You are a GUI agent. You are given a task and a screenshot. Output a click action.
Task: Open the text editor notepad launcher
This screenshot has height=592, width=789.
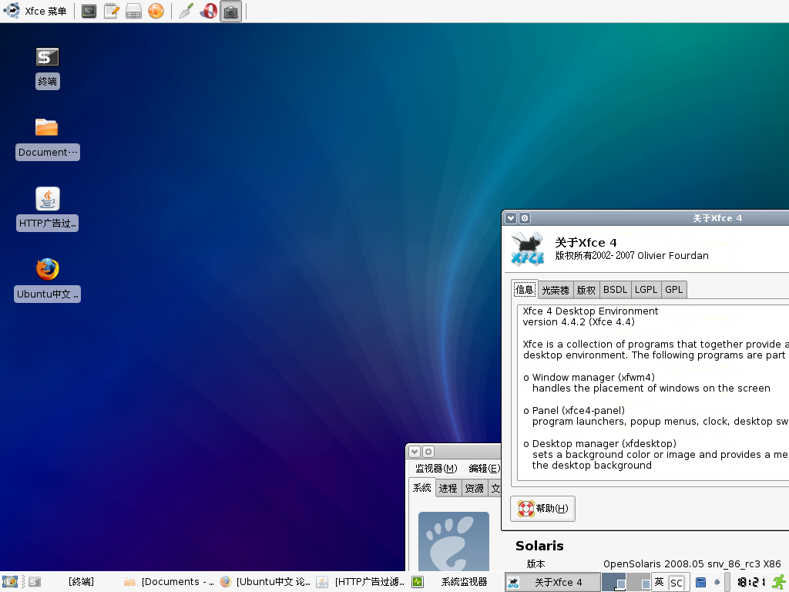point(111,11)
